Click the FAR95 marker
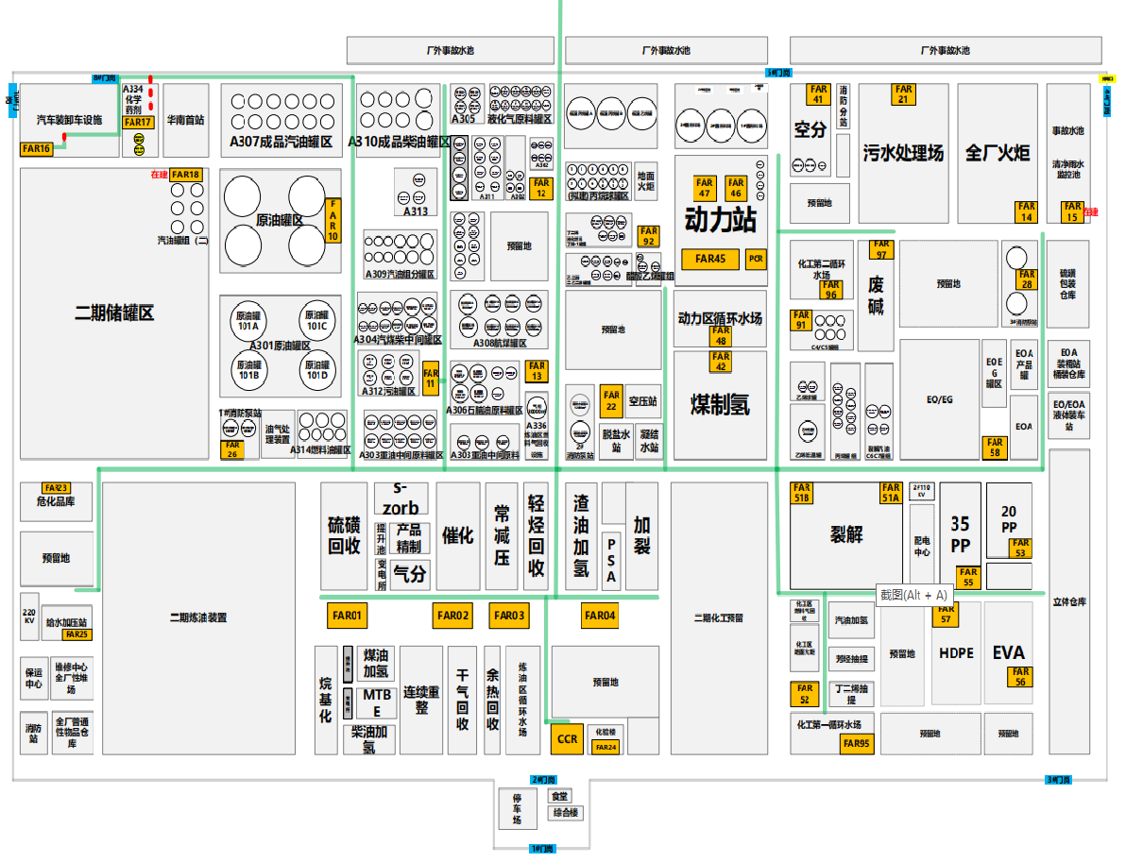The width and height of the screenshot is (1126, 862). 857,744
